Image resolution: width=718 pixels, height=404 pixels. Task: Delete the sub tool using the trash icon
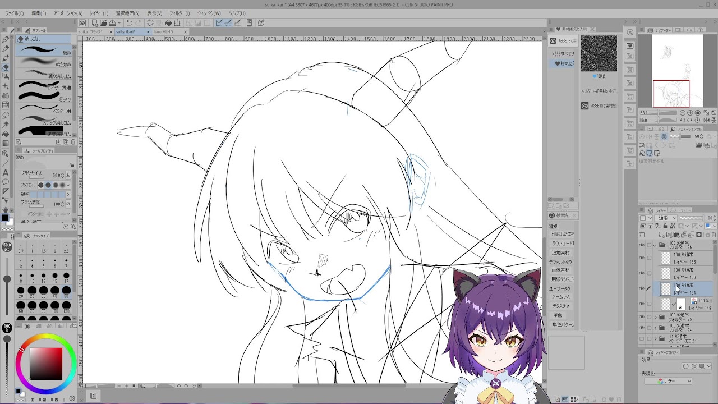click(73, 142)
